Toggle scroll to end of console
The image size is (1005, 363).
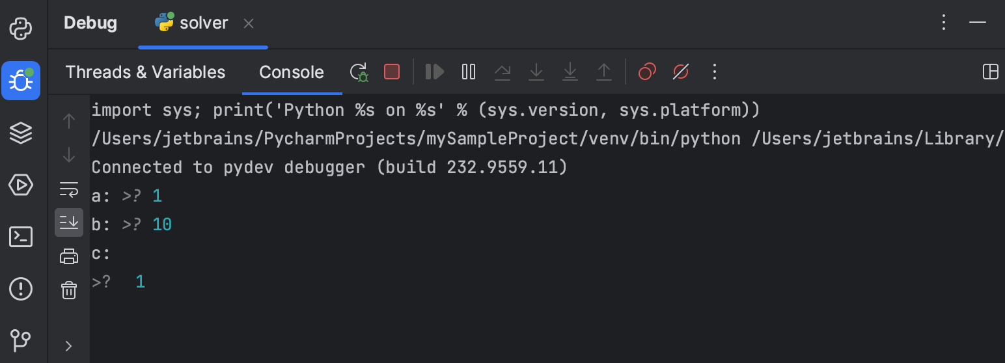68,222
